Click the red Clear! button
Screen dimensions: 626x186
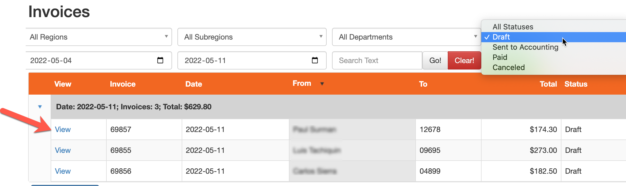tap(464, 61)
